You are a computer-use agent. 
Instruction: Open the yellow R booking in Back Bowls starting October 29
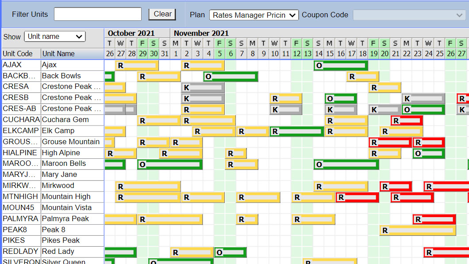point(159,77)
